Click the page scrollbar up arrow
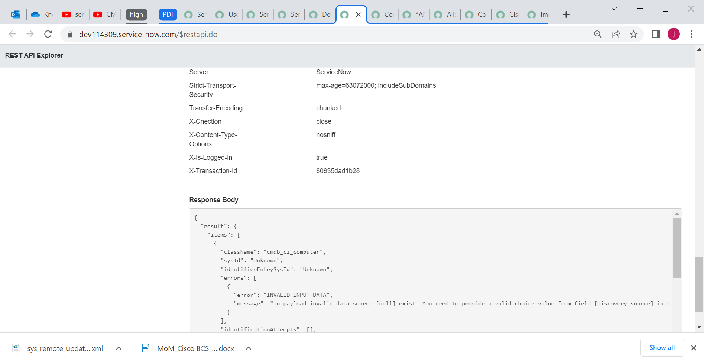 [699, 49]
